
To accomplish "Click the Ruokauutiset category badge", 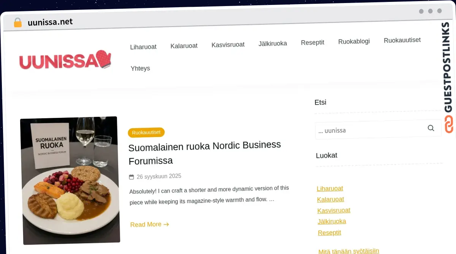I will click(x=146, y=132).
